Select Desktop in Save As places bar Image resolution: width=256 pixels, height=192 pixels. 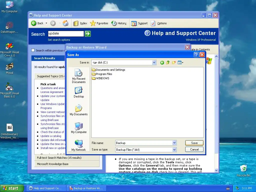click(79, 92)
